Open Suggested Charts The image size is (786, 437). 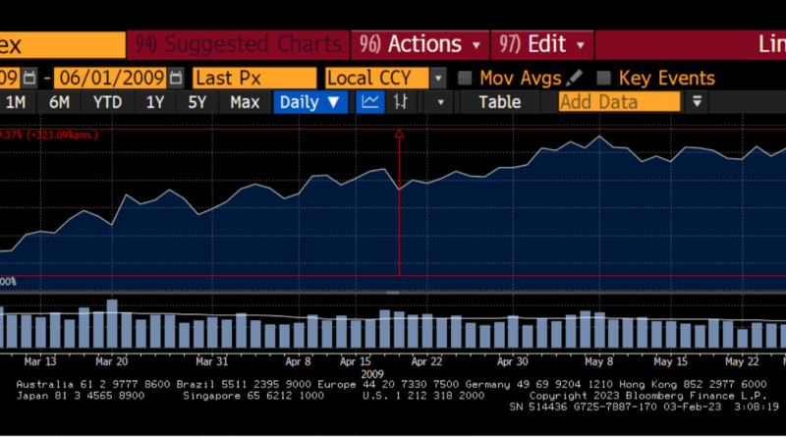[x=239, y=44]
